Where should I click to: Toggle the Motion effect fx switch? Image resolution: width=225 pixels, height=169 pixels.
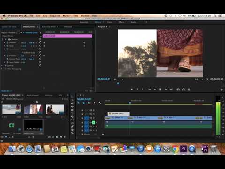(6, 39)
